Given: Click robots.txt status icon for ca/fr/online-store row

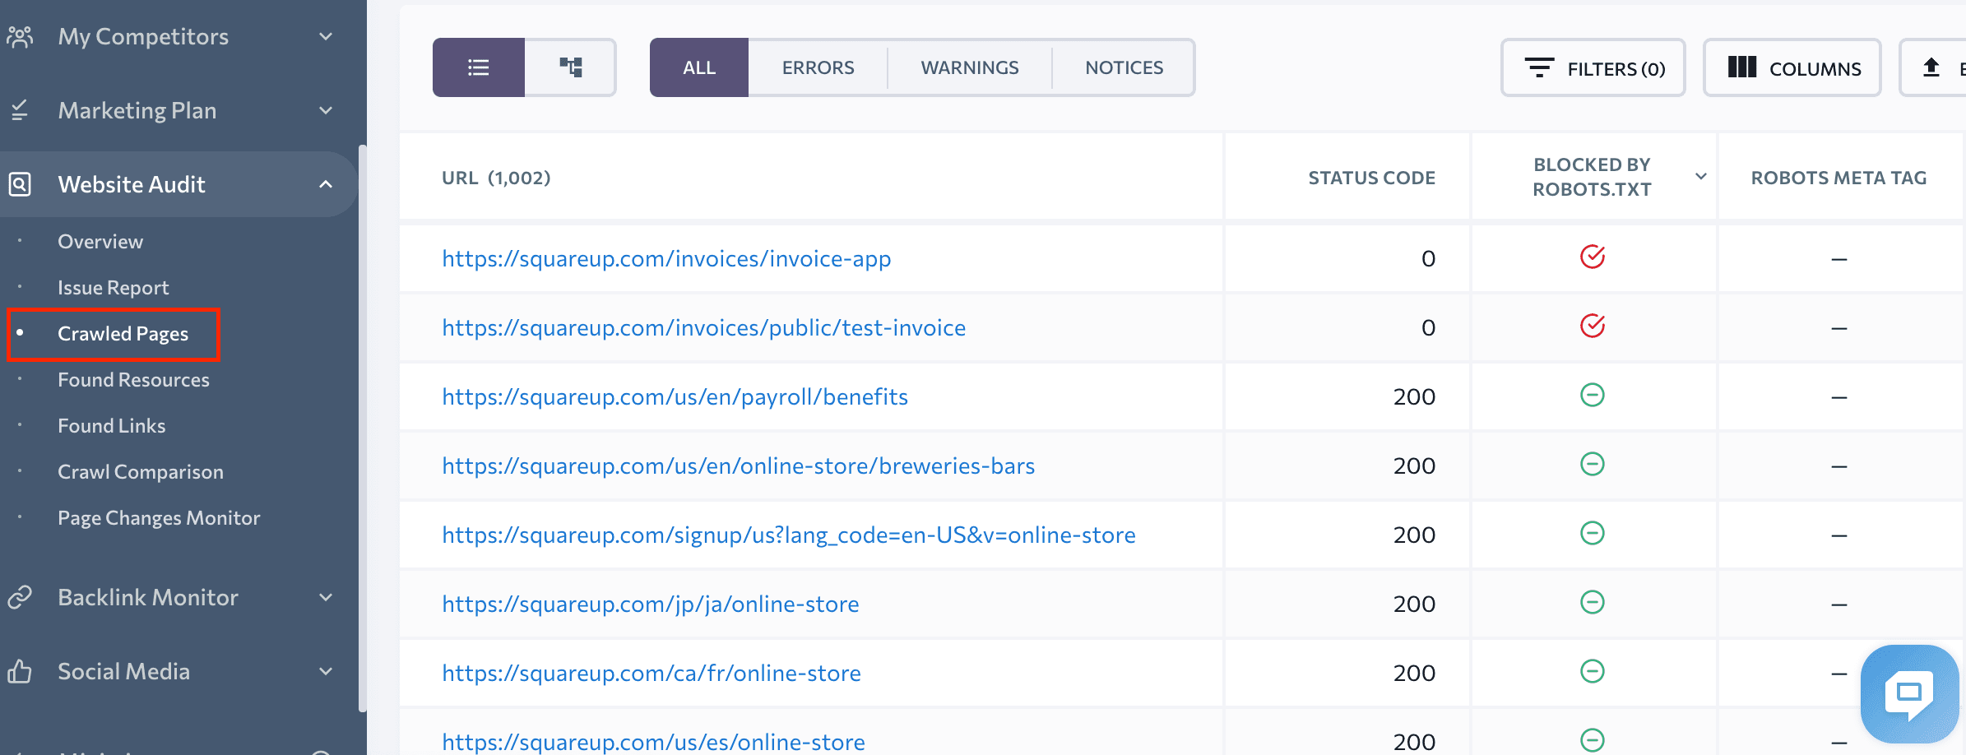Looking at the screenshot, I should coord(1593,672).
